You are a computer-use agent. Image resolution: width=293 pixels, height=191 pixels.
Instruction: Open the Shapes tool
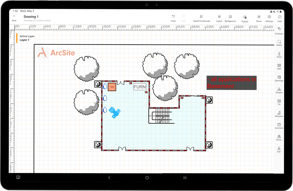tap(279, 90)
